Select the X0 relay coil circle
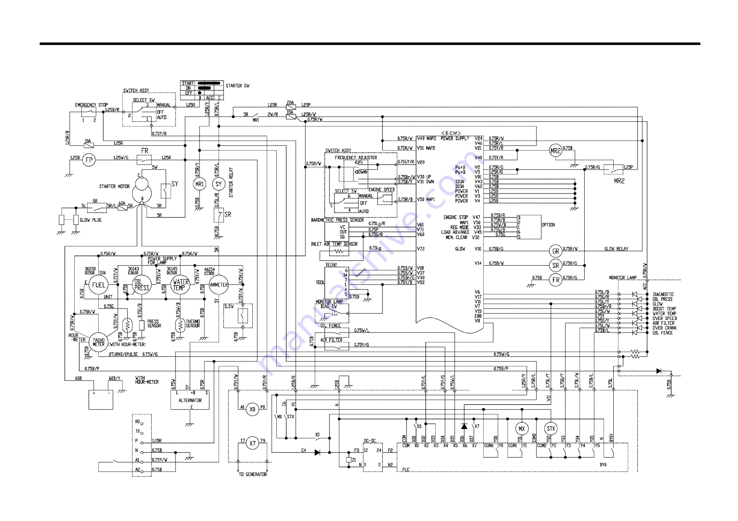The image size is (738, 521). pyautogui.click(x=252, y=409)
